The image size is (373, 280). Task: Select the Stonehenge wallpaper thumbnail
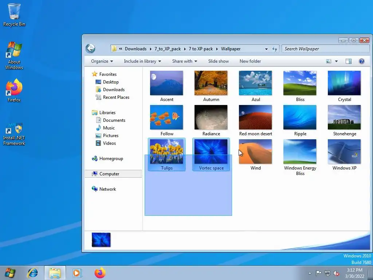(x=344, y=117)
